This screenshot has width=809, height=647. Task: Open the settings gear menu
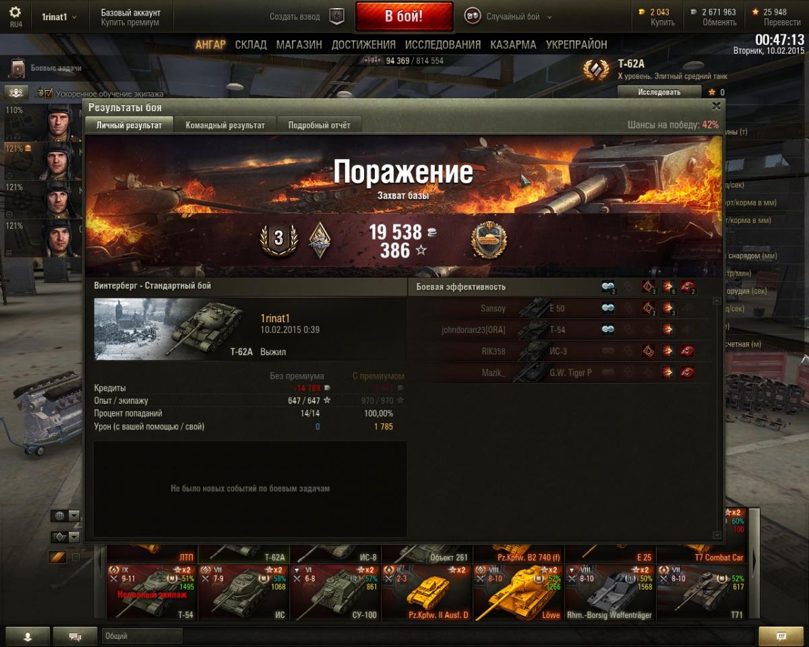click(16, 13)
